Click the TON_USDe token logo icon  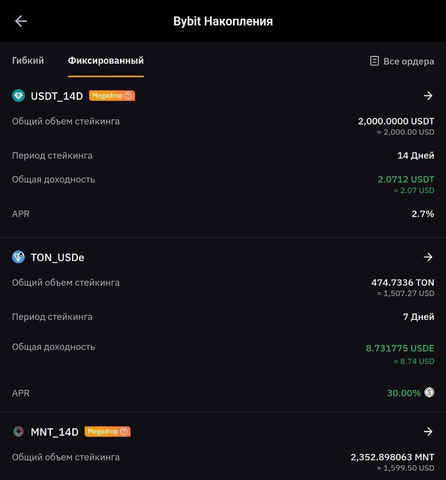coord(18,257)
